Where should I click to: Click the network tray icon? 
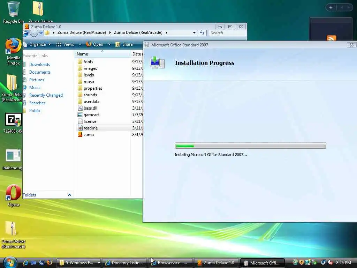324,262
